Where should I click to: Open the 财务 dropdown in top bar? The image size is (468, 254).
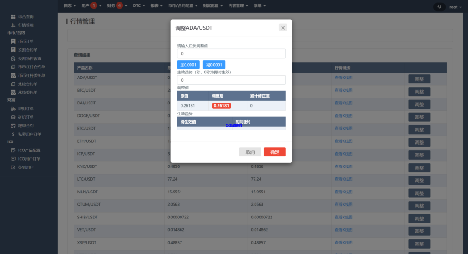113,6
